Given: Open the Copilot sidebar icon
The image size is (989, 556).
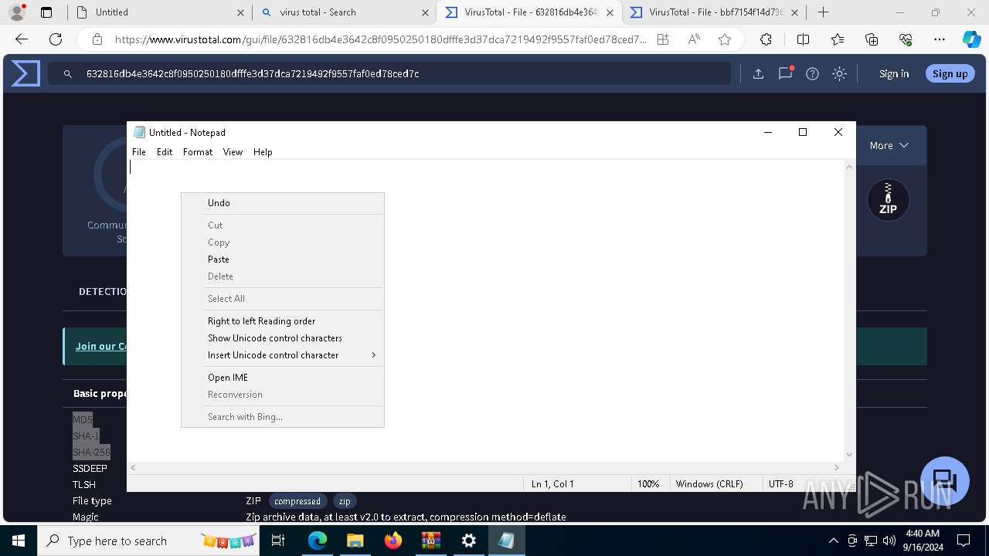Looking at the screenshot, I should click(x=971, y=39).
